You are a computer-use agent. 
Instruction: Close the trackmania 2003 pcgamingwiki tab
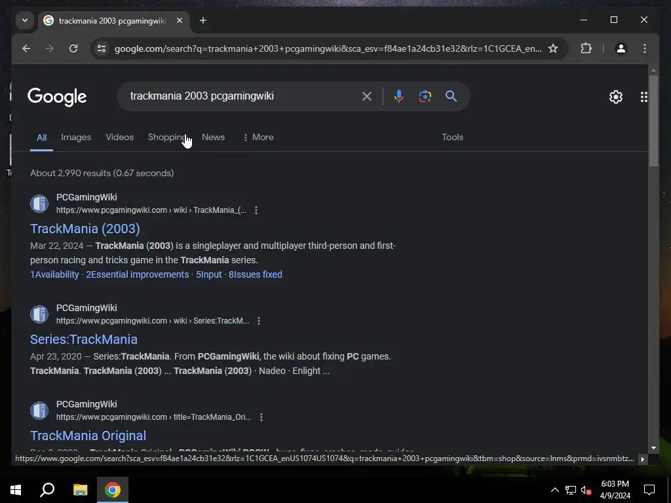click(x=180, y=20)
